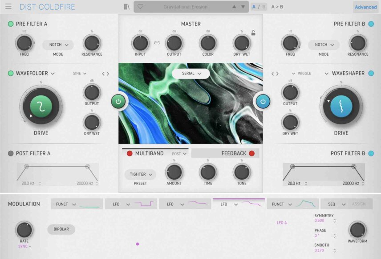Step Post Filter B high cutoff 20000 Hz
This screenshot has width=381, height=259.
363,184
